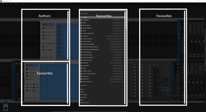Open the Library menu

pos(23,4)
